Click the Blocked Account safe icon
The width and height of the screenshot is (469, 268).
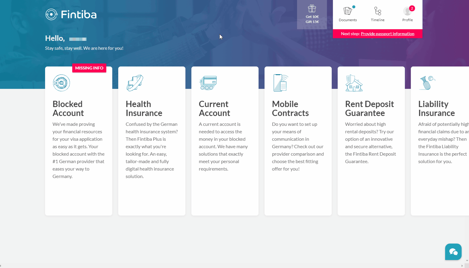61,83
